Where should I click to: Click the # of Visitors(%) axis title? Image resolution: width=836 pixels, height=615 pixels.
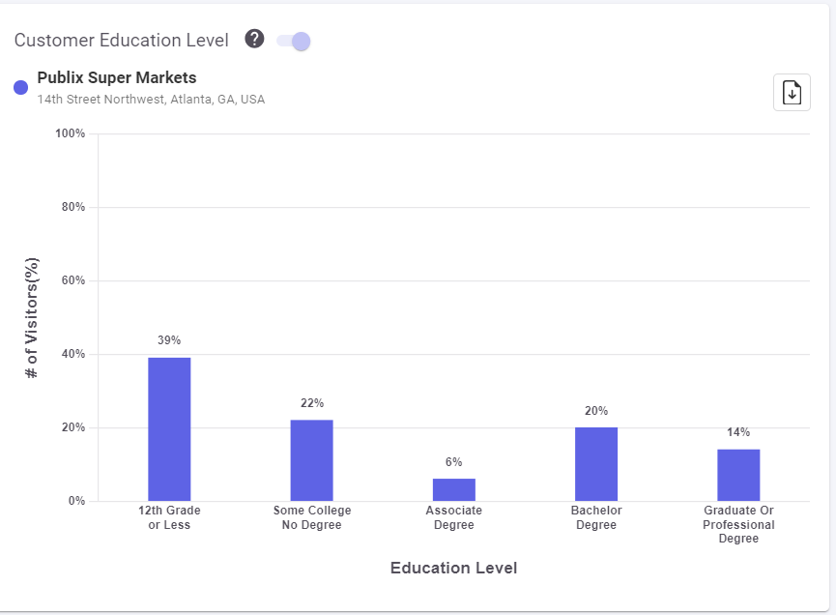point(32,316)
